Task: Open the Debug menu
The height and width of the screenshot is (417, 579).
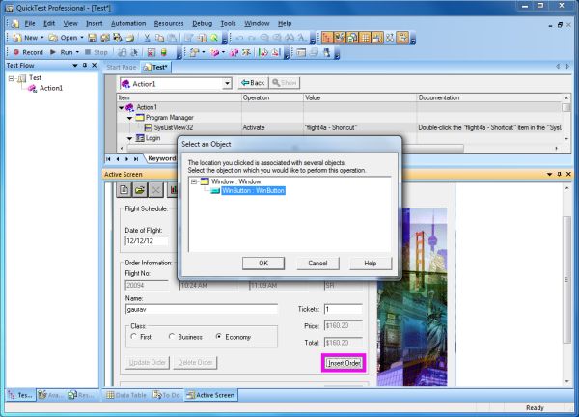Action: point(202,23)
